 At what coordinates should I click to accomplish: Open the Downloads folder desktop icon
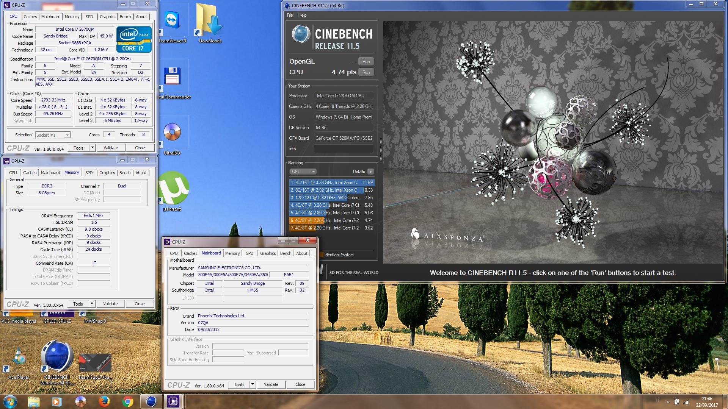tap(210, 23)
